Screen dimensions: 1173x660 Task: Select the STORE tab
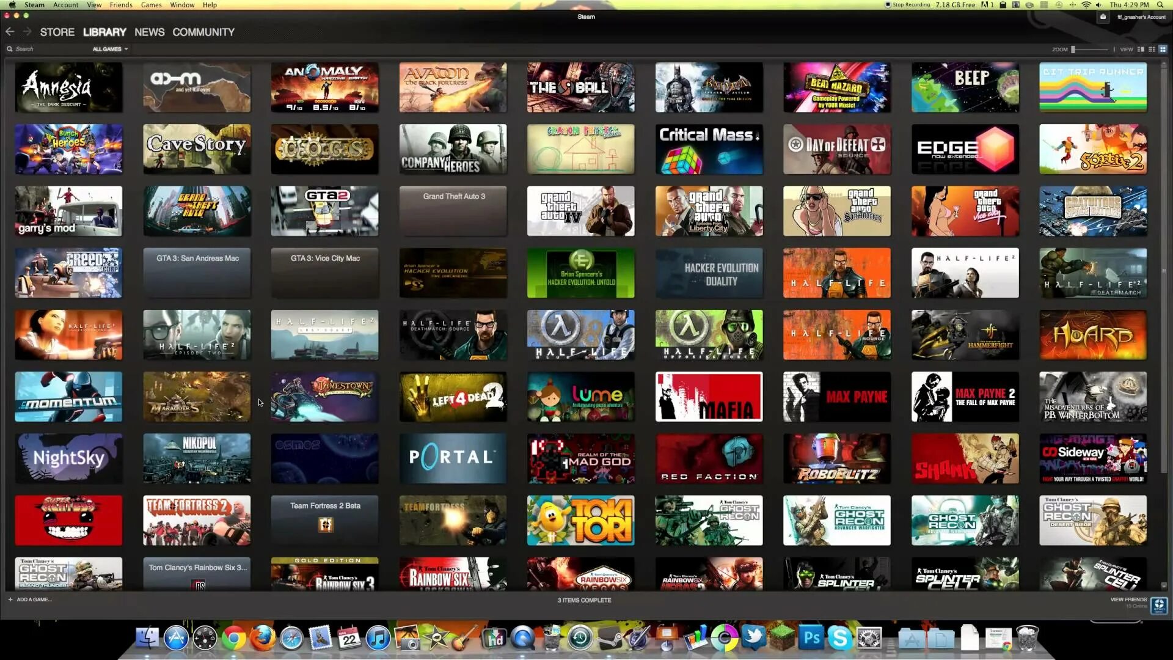pyautogui.click(x=57, y=32)
